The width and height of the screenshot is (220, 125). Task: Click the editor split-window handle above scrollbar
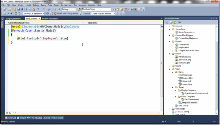(x=162, y=26)
